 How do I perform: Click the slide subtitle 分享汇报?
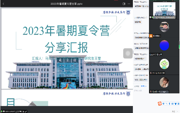tap(66, 47)
